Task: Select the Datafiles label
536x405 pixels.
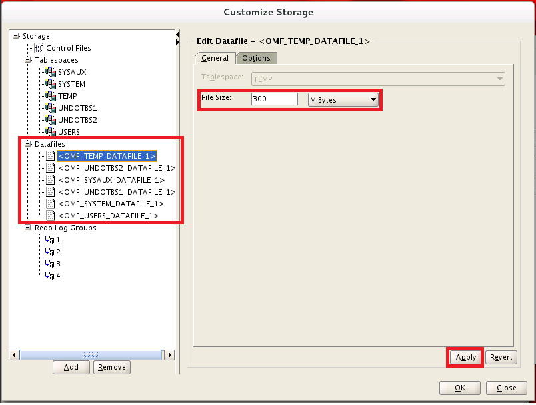Action: pyautogui.click(x=50, y=144)
